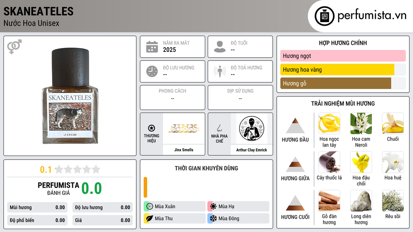
Task: Click the Skaneateles perfume bottle image
Action: click(x=70, y=96)
